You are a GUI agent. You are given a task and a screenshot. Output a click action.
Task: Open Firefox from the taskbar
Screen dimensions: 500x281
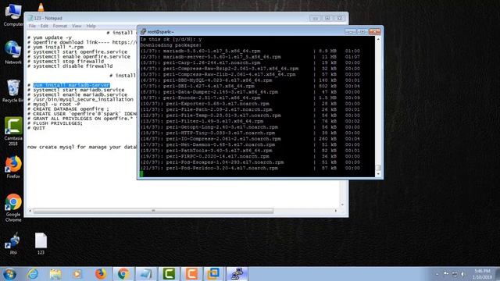point(101,274)
